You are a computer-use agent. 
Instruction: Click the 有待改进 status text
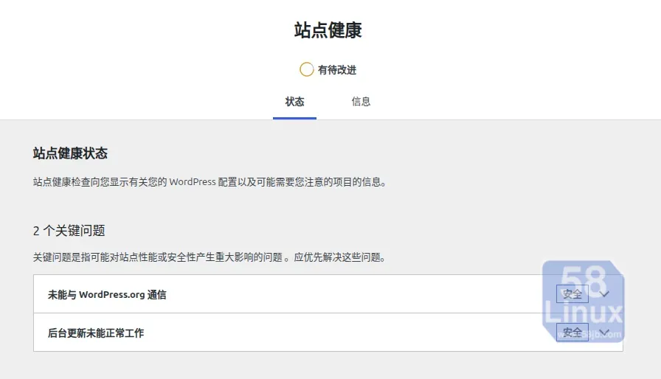pos(337,70)
